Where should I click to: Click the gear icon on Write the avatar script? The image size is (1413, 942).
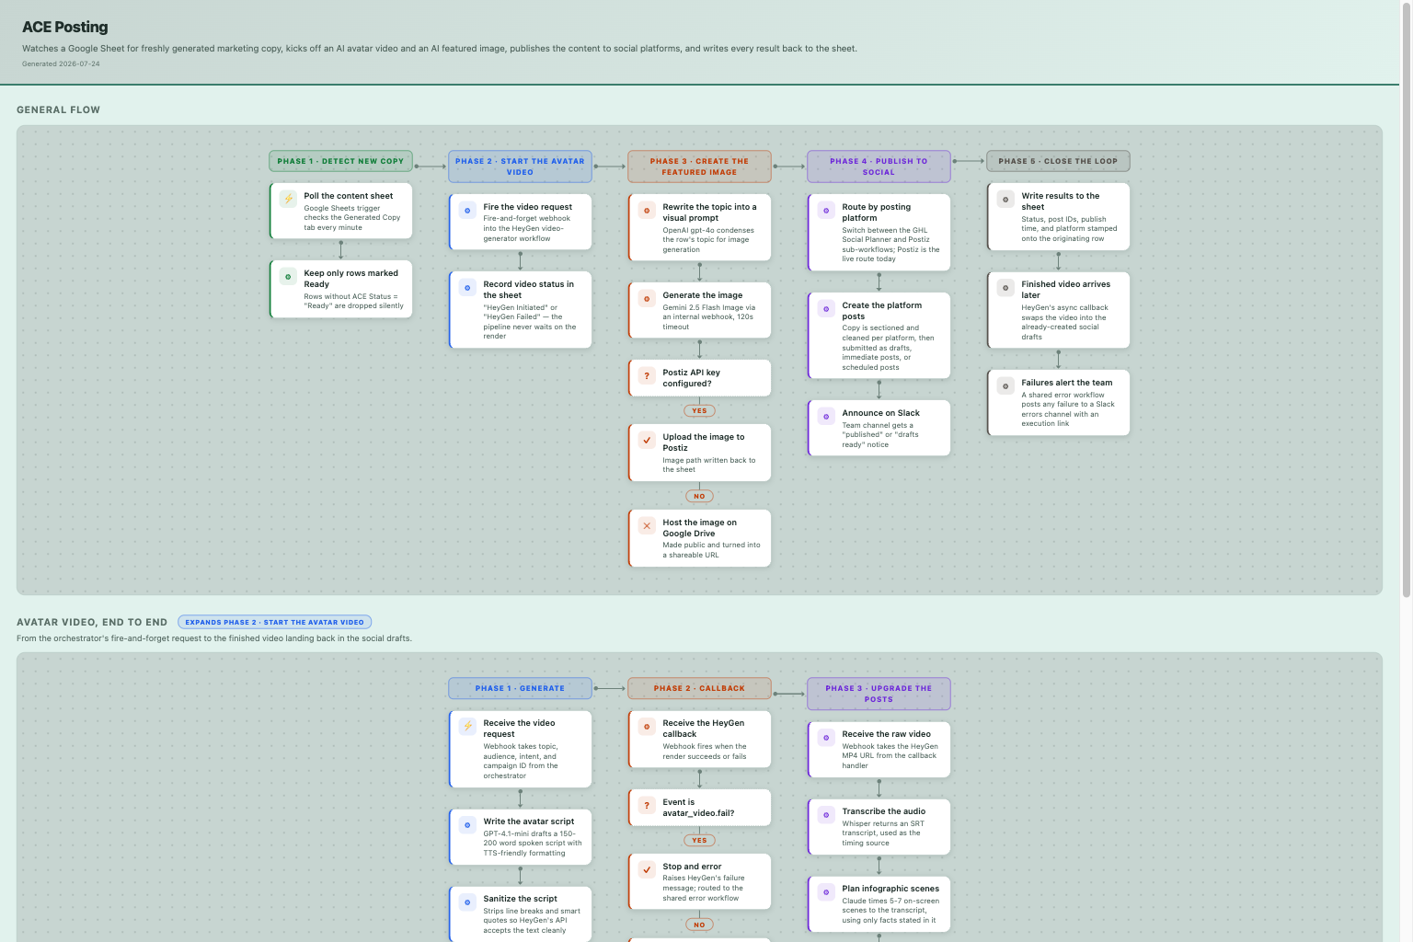(x=467, y=824)
